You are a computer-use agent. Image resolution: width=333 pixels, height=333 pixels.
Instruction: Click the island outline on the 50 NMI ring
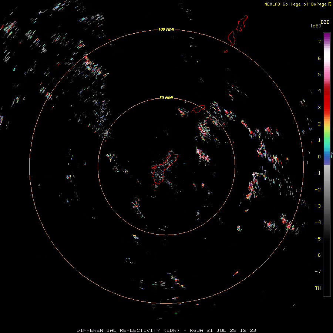pyautogui.click(x=198, y=109)
